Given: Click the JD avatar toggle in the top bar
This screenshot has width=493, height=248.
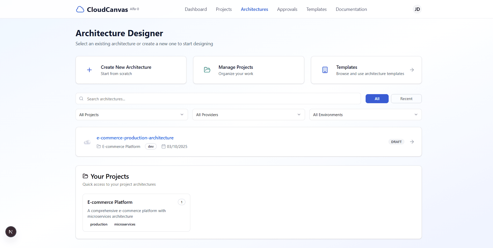Looking at the screenshot, I should pos(417,9).
